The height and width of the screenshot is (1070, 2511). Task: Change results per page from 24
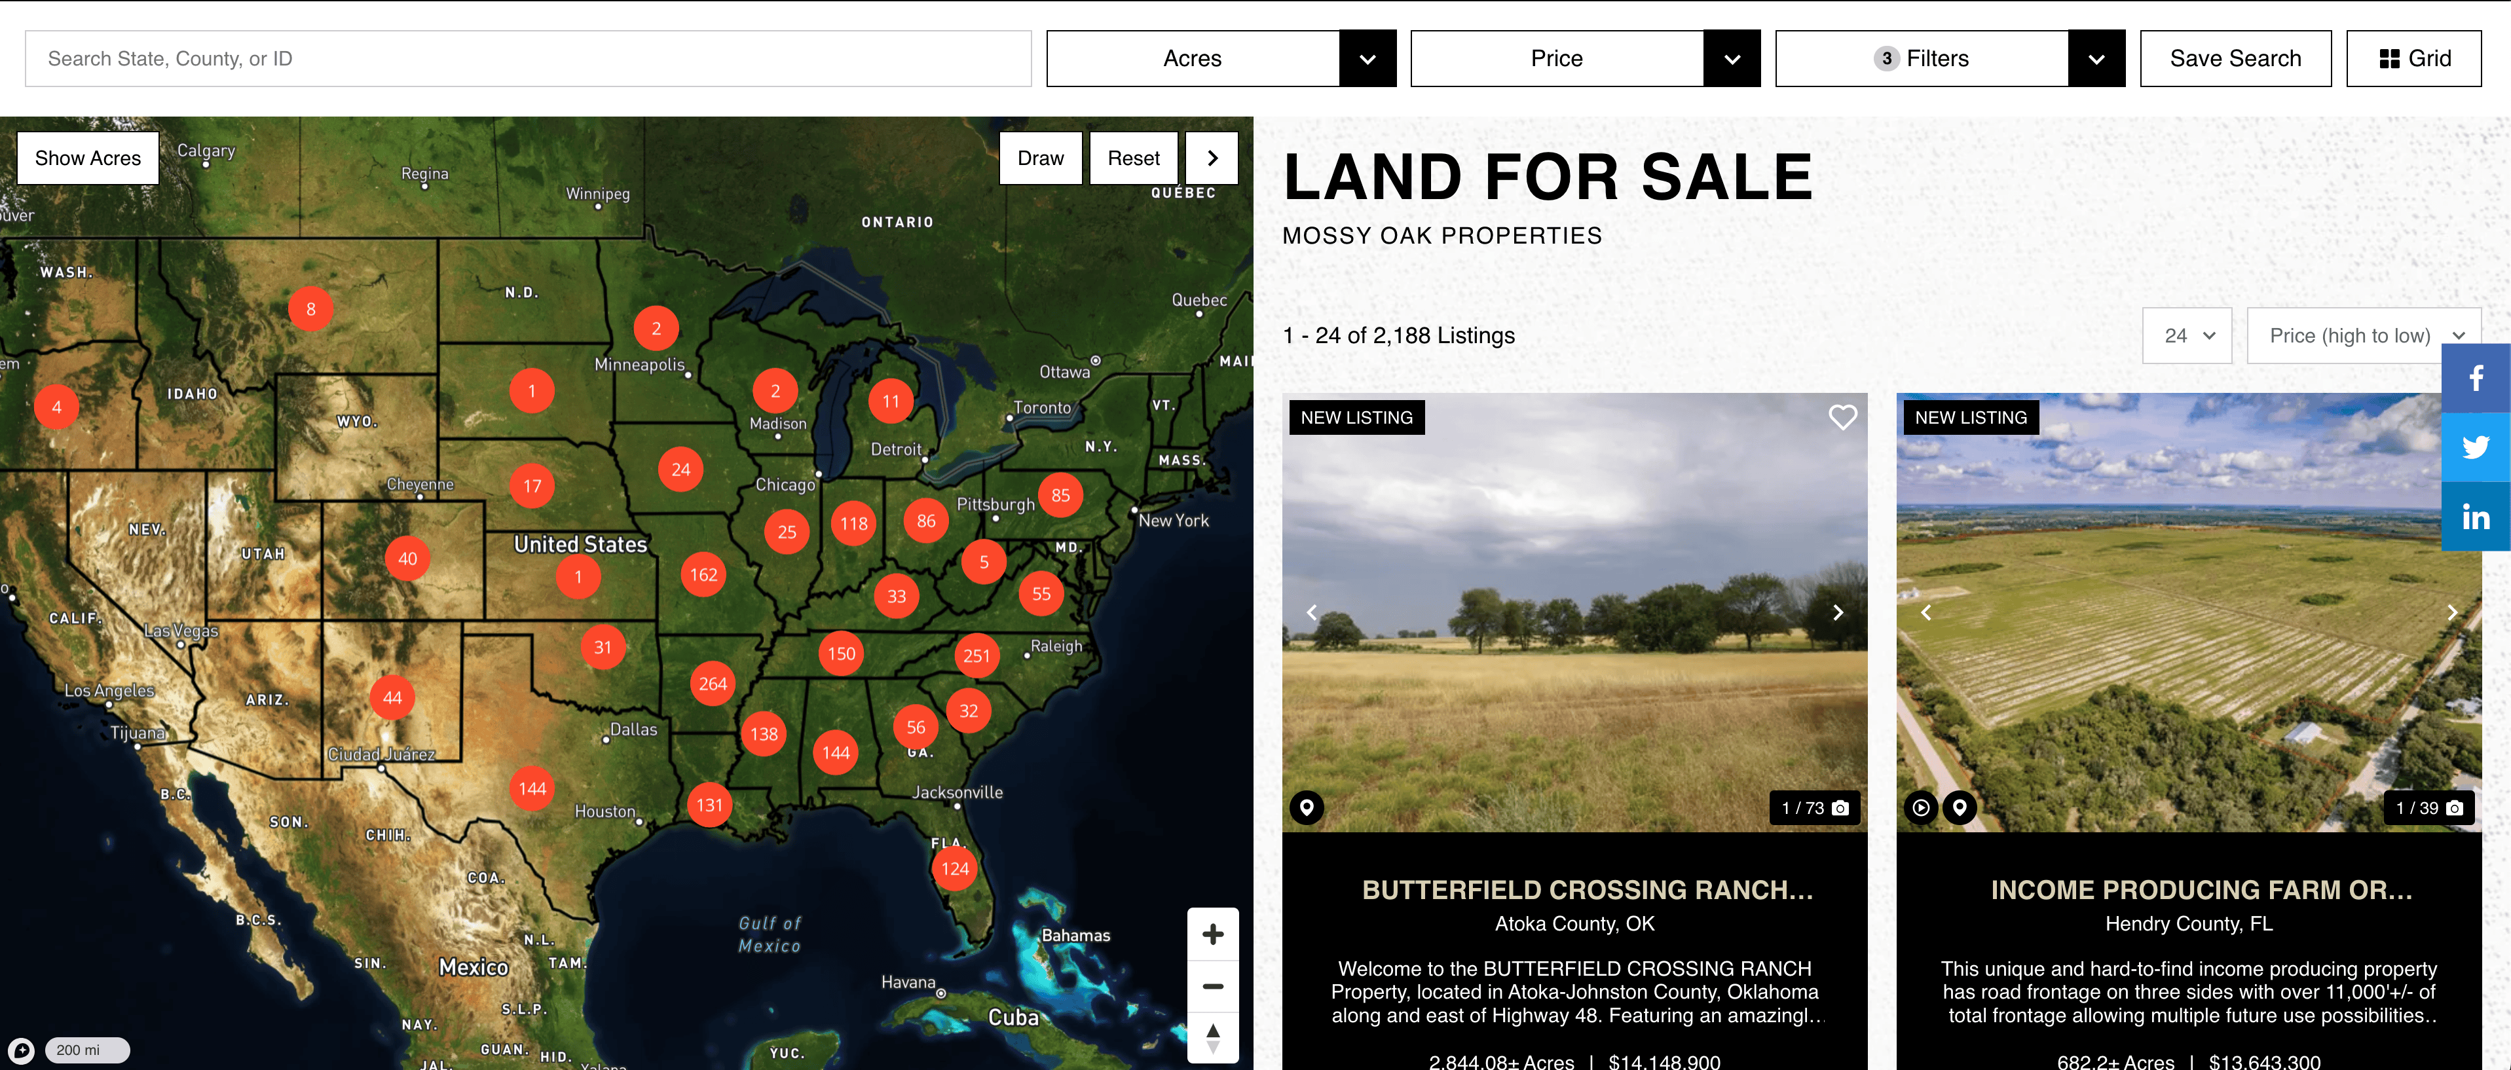[2186, 335]
